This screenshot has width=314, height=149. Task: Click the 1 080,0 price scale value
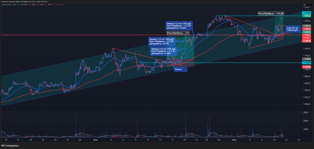[307, 76]
